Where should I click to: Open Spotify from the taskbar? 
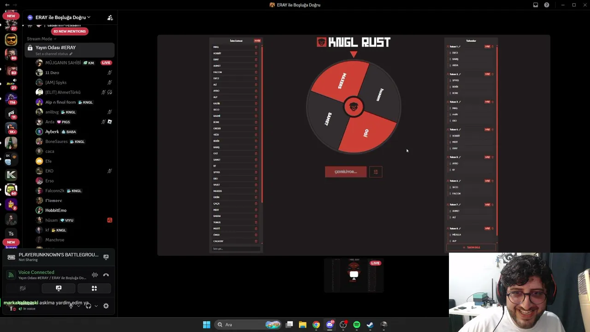tap(356, 325)
